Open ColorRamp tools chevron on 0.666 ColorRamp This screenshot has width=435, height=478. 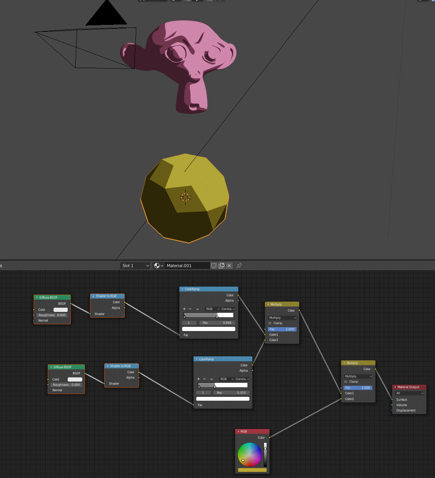point(197,309)
